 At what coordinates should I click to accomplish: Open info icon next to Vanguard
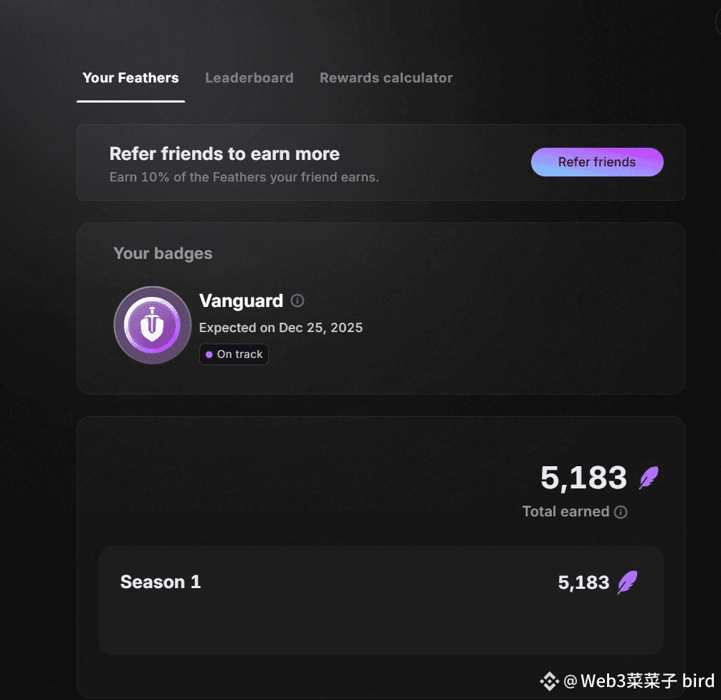[297, 301]
